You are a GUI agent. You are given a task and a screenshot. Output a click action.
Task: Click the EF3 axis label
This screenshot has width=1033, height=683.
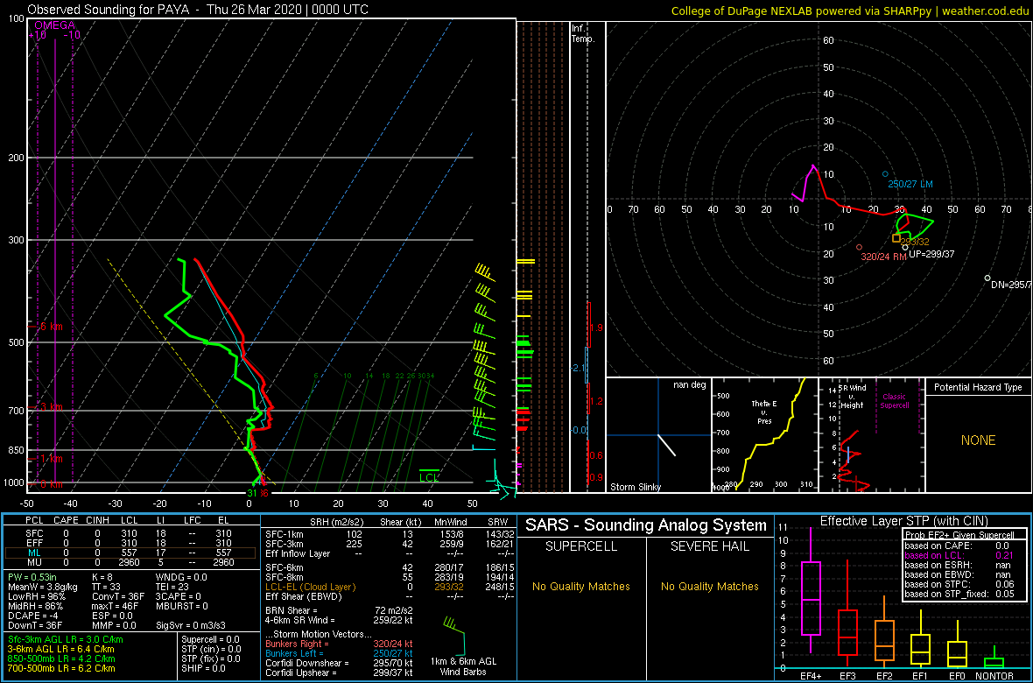pyautogui.click(x=847, y=676)
